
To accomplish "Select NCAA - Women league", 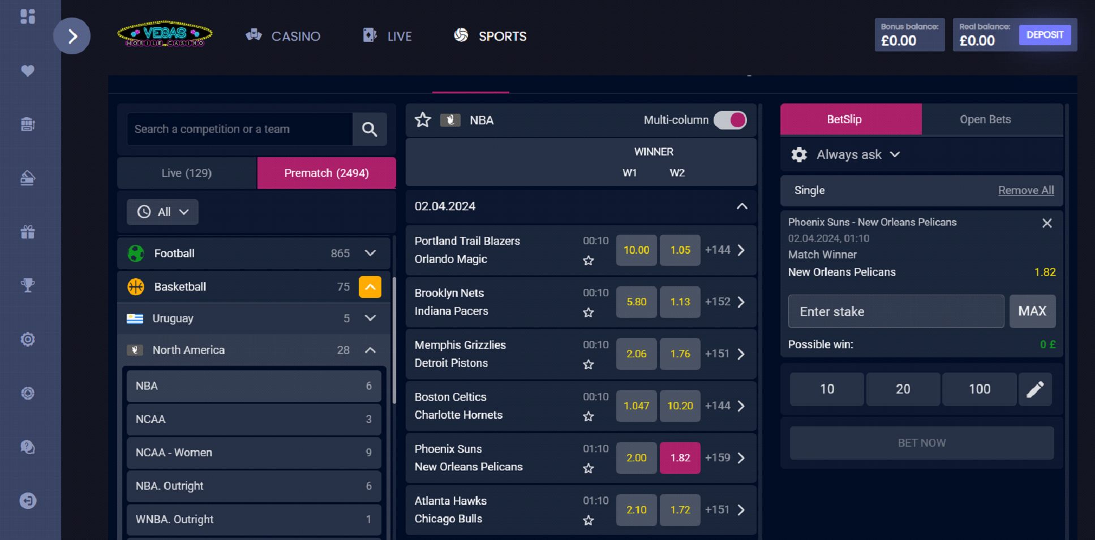I will tap(254, 453).
